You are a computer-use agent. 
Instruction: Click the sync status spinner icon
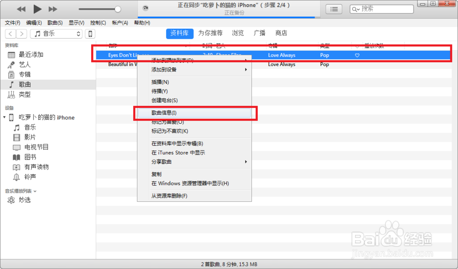click(x=145, y=8)
